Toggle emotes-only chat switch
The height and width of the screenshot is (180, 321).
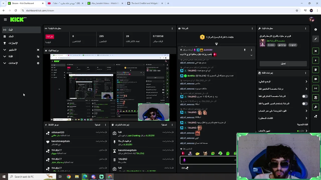coord(305,103)
